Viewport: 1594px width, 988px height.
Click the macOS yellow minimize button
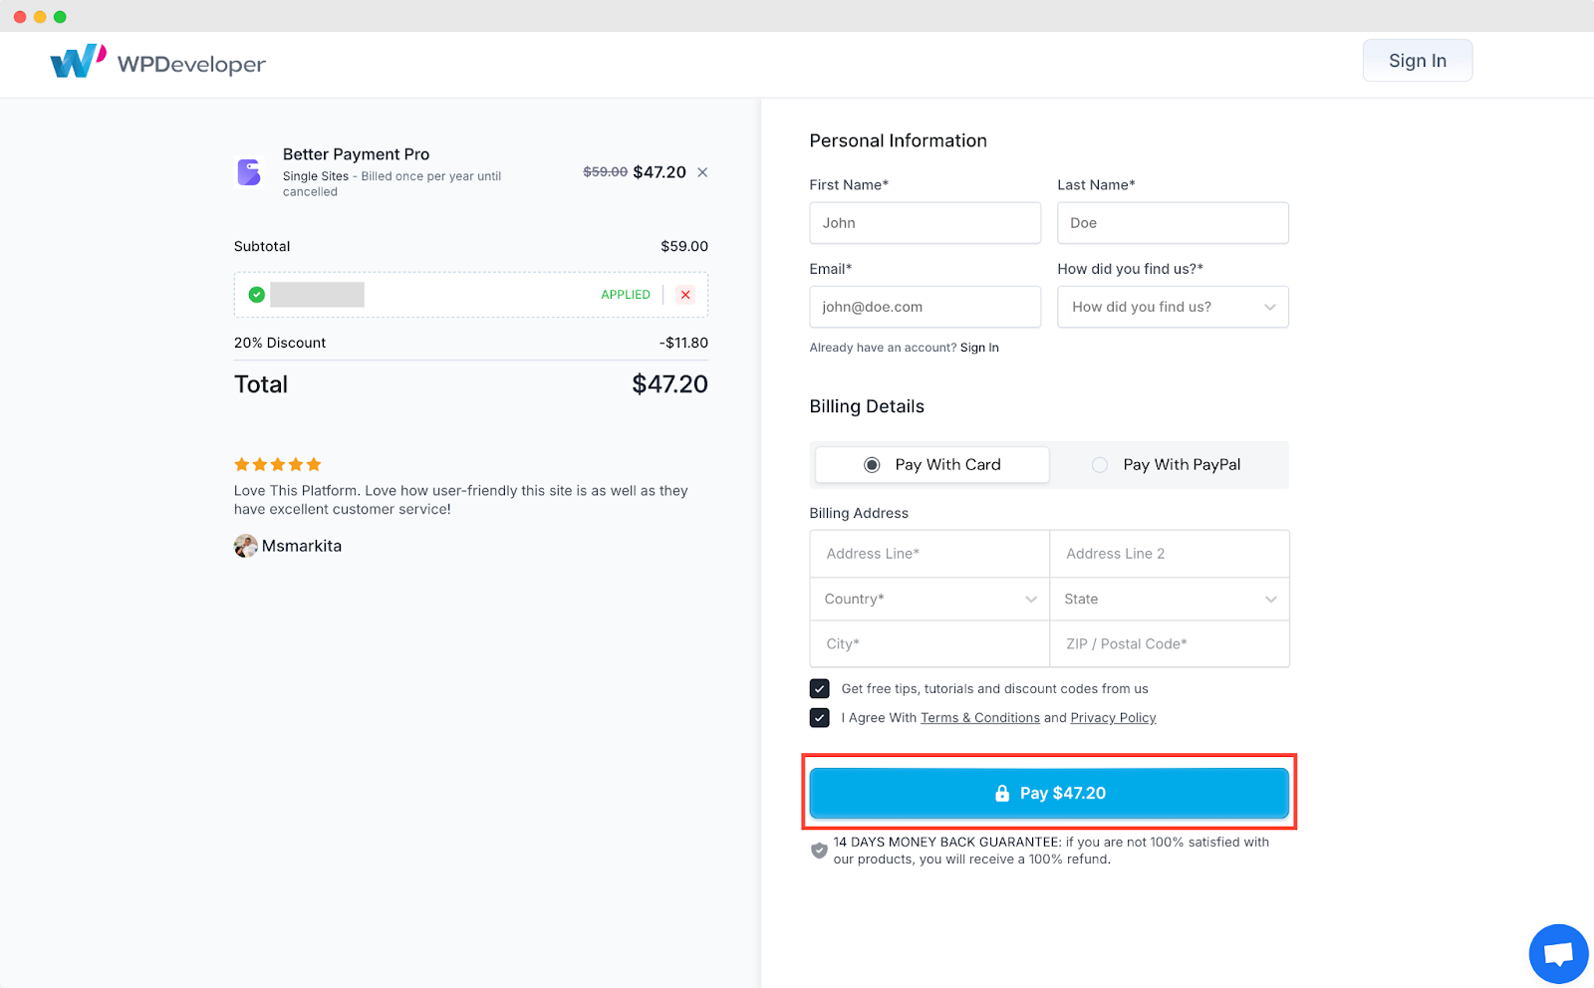point(40,17)
